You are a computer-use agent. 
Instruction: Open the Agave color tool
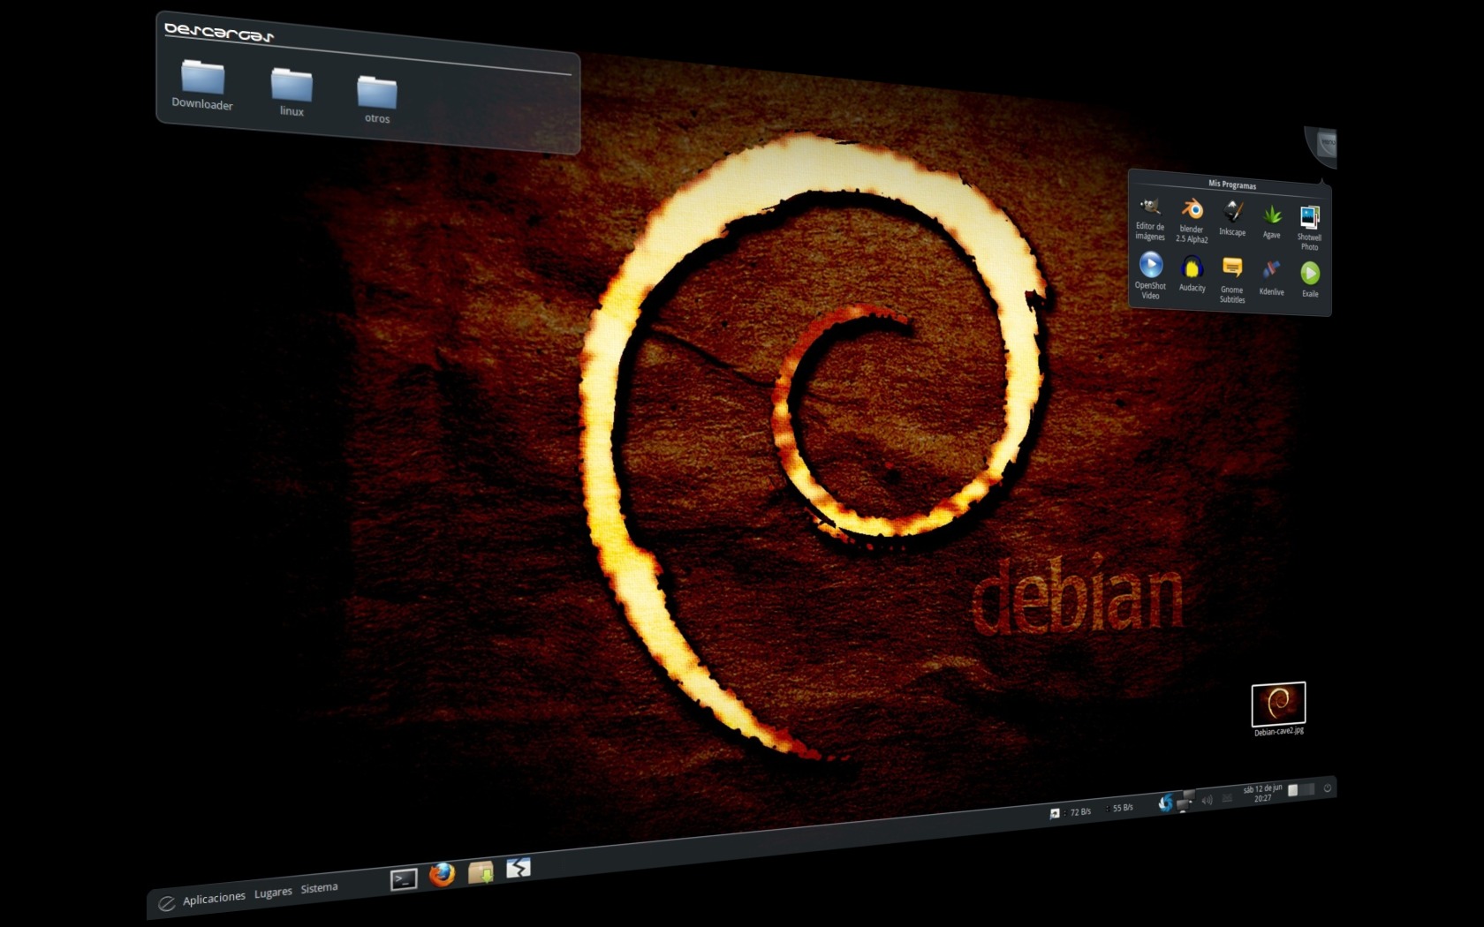[x=1272, y=222]
